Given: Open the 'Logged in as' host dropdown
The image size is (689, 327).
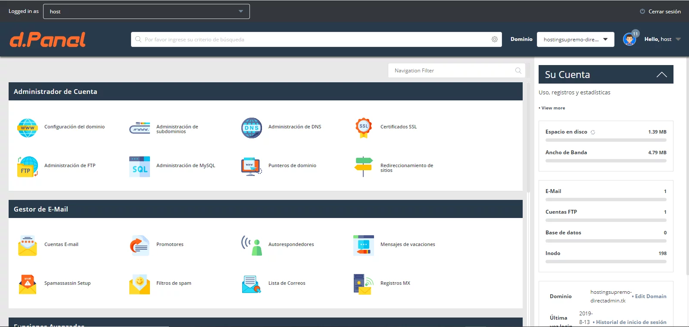Looking at the screenshot, I should (146, 12).
